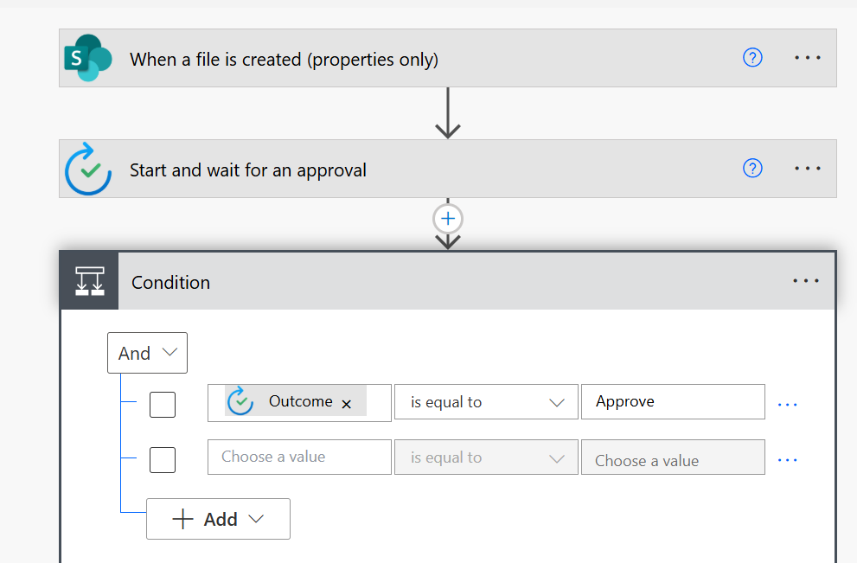The height and width of the screenshot is (563, 857).
Task: Open more options for Condition card
Action: [x=806, y=281]
